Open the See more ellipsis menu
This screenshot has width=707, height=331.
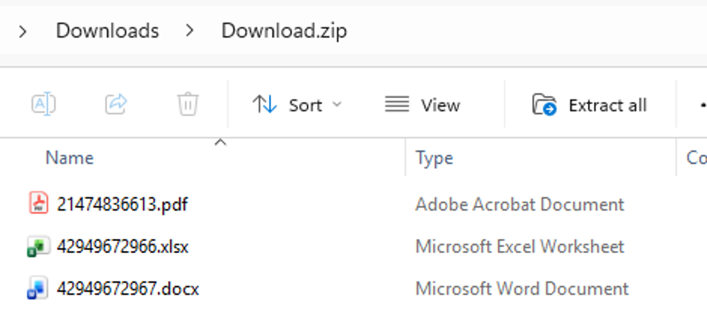702,105
